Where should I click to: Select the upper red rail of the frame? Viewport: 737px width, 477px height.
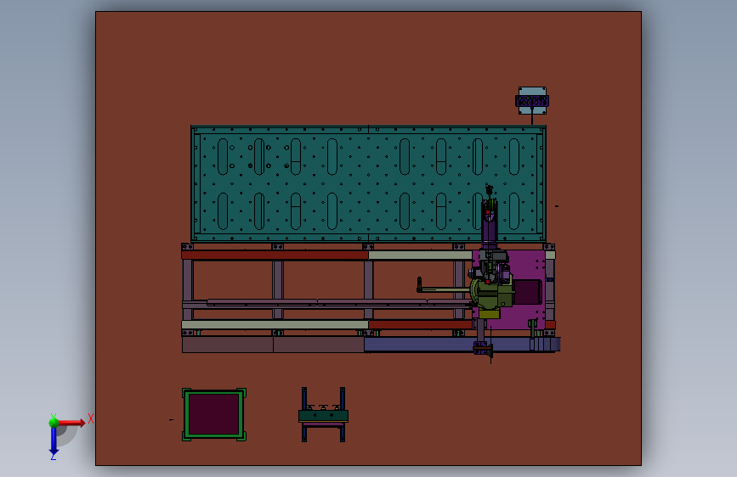[275, 255]
